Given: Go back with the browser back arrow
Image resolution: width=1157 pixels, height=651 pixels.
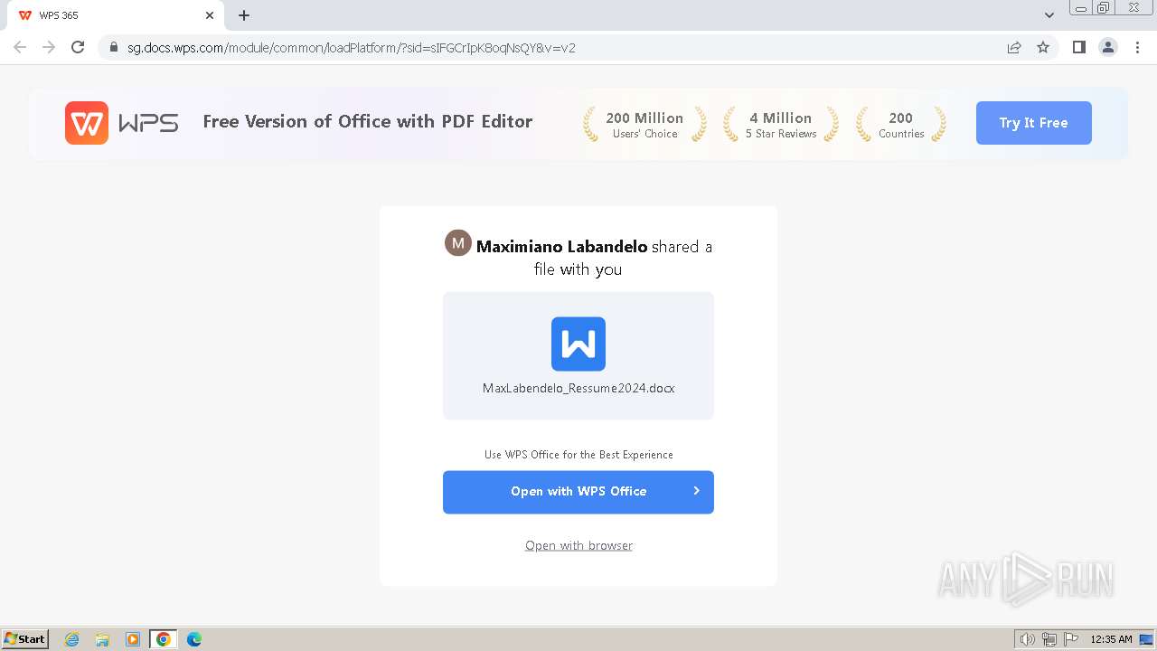Looking at the screenshot, I should point(20,47).
